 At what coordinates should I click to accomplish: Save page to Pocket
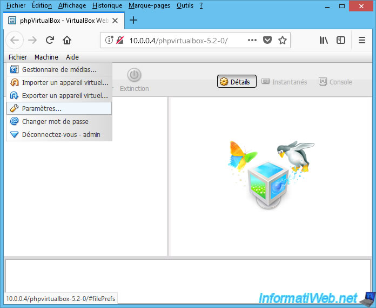[267, 40]
